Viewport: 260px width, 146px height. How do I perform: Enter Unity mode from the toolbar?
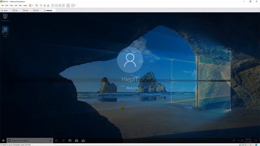[63, 5]
